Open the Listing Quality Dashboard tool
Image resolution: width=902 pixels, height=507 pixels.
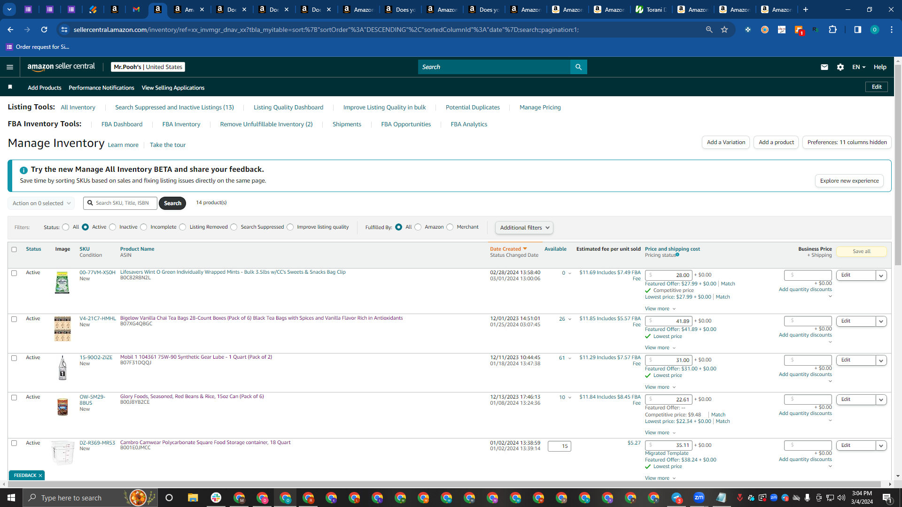(288, 108)
